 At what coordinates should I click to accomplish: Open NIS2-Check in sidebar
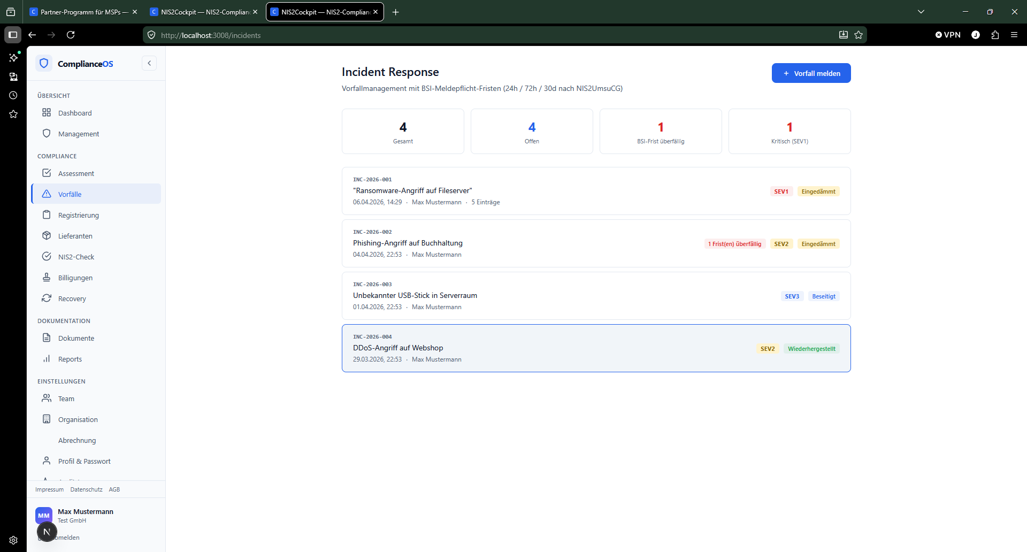76,257
